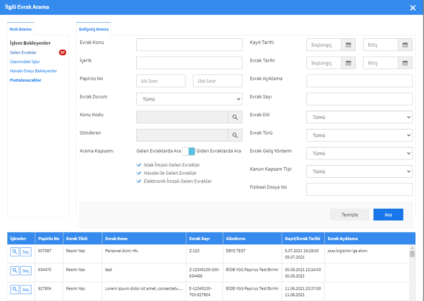Viewport: 424px width, 301px height.
Task: Focus the Evrak Açıklama text field
Action: 360,81
